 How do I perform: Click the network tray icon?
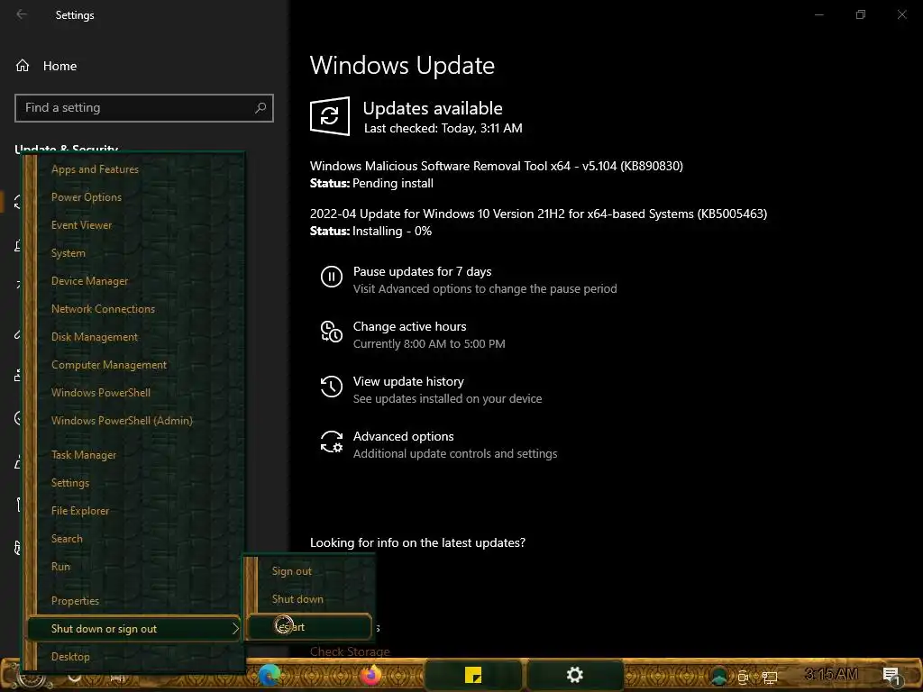coord(770,678)
